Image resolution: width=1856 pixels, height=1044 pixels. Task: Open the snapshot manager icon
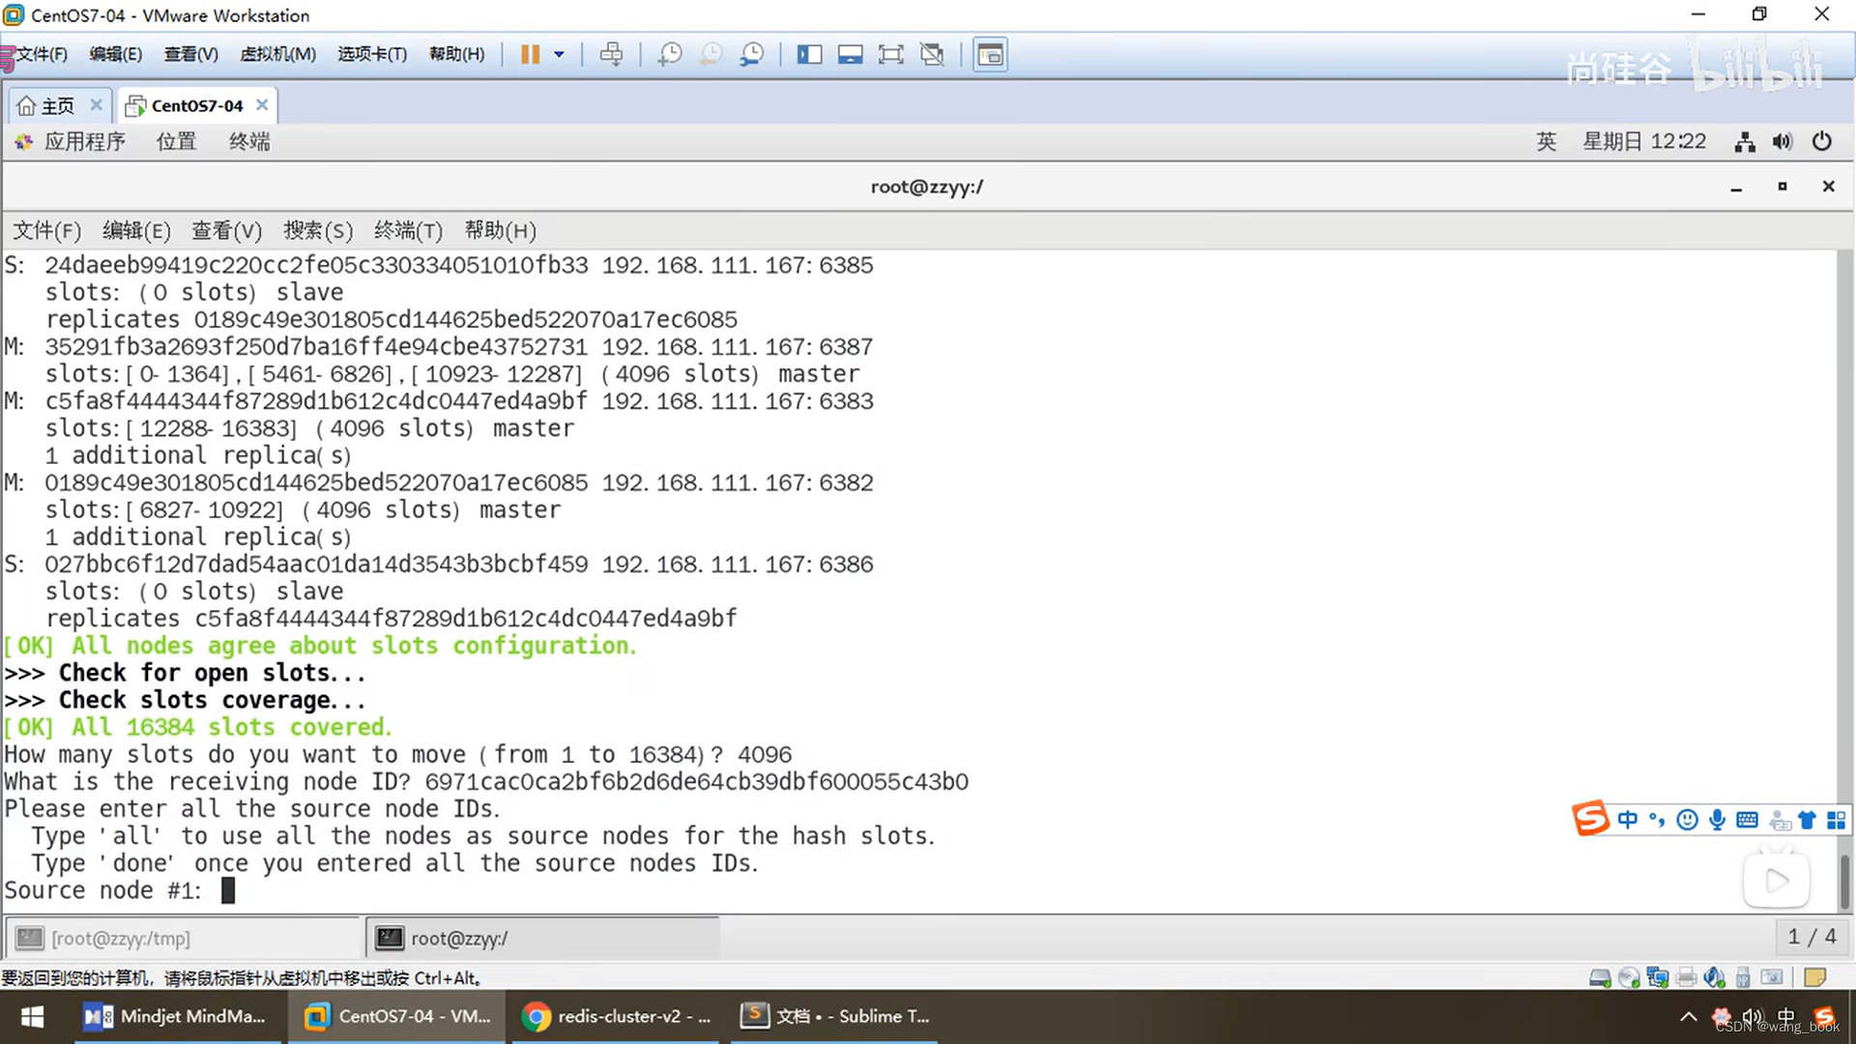coord(751,54)
